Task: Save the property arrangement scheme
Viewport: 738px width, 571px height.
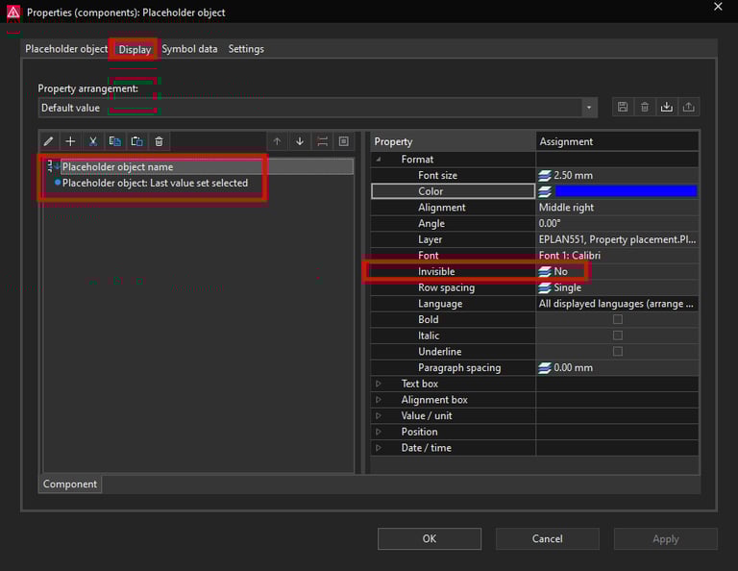Action: pos(623,107)
